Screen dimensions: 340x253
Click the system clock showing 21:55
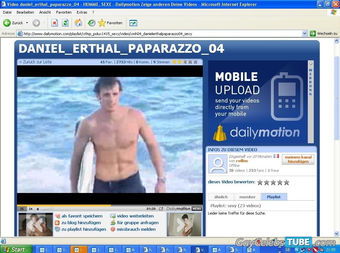coord(331,250)
